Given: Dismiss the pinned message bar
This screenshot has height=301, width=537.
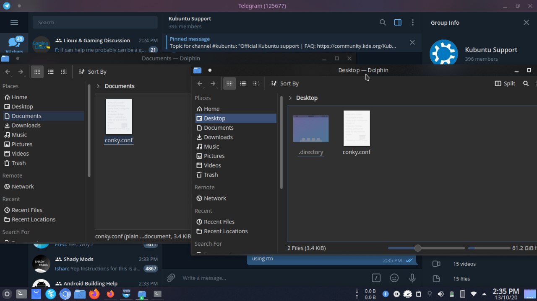Looking at the screenshot, I should 412,42.
